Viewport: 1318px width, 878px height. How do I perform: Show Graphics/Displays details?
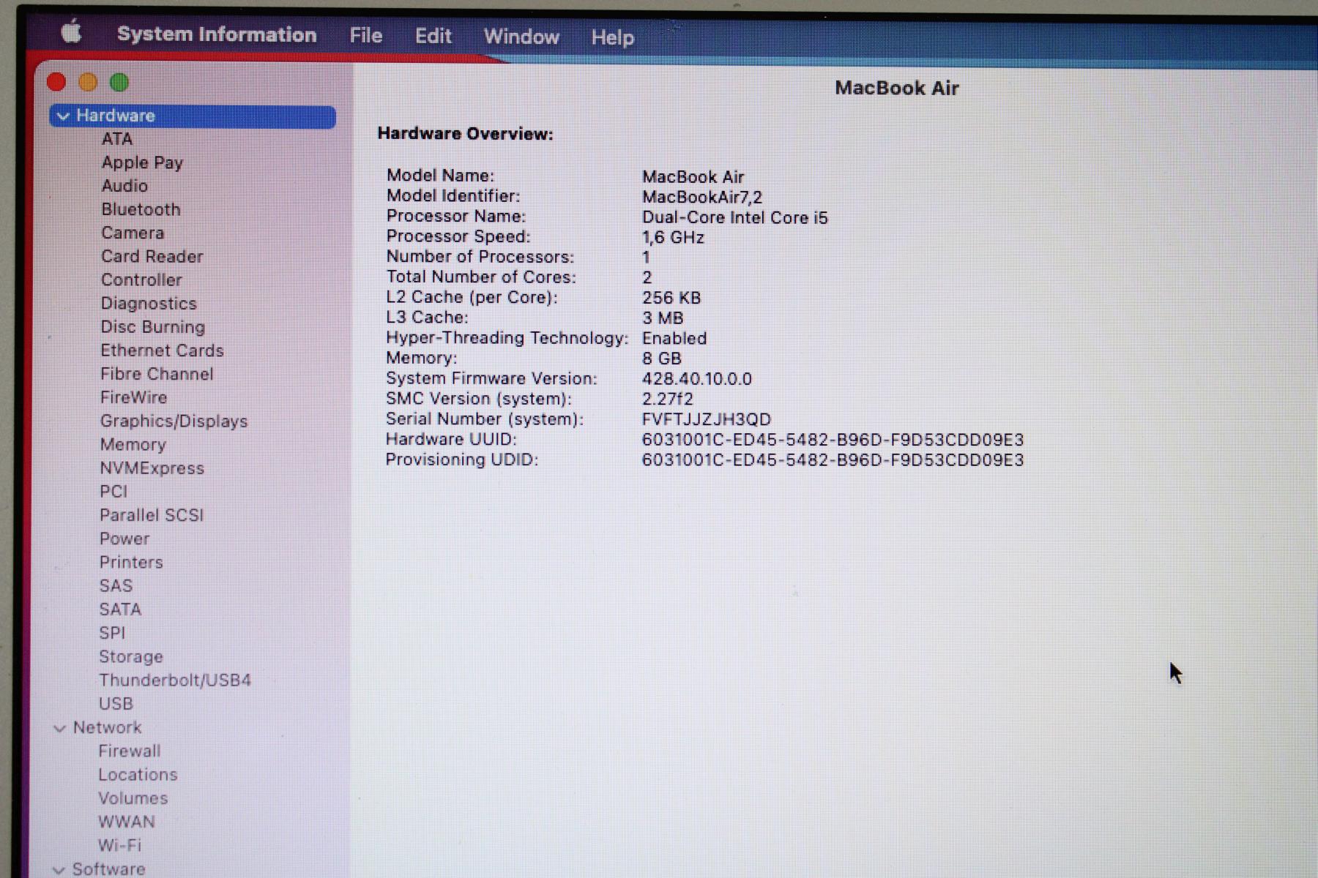point(174,421)
